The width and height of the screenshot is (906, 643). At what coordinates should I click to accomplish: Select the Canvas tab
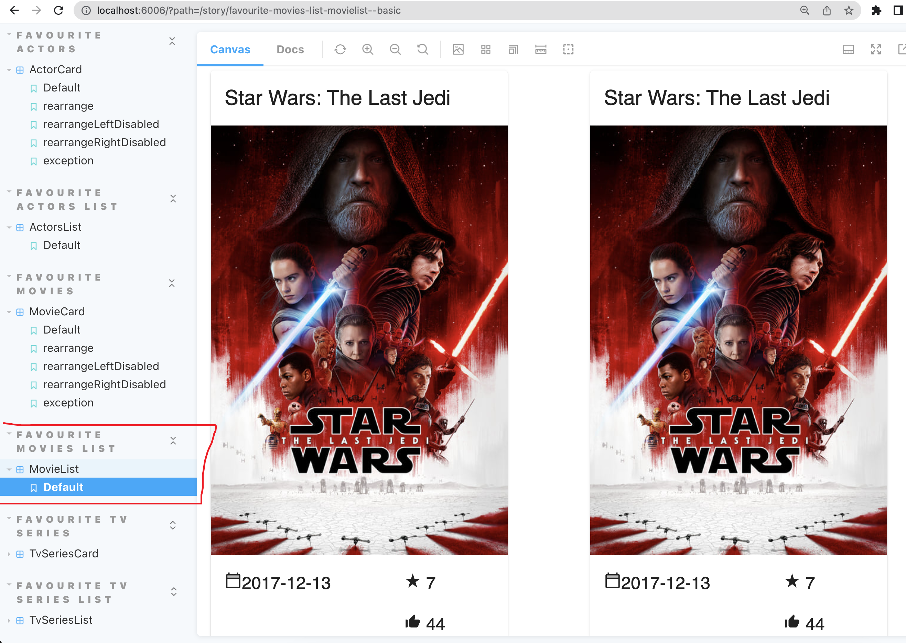230,50
